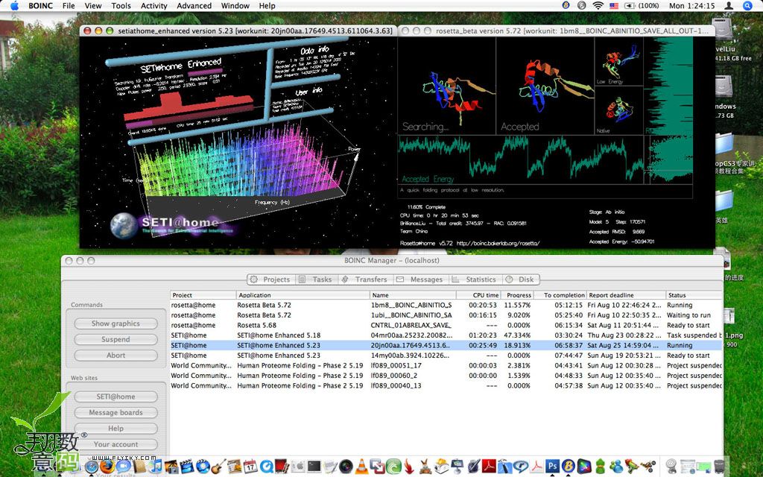Open iTunes from the Dock
Image resolution: width=763 pixels, height=477 pixels.
(155, 467)
